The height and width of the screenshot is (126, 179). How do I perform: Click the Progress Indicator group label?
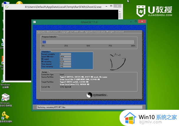point(49,37)
